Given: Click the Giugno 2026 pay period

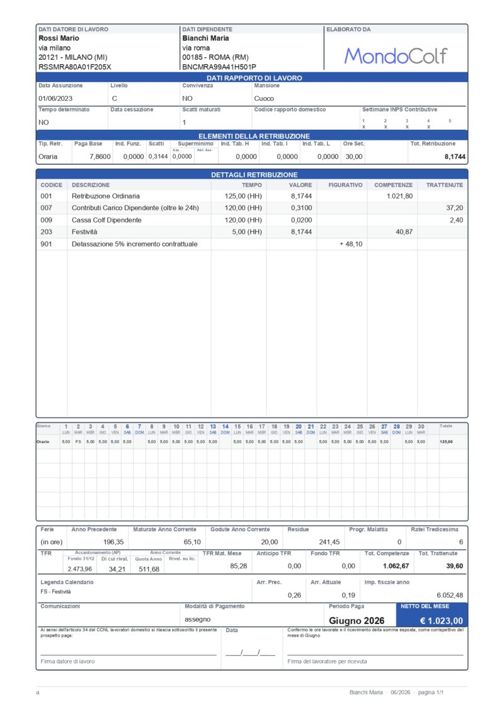Looking at the screenshot, I should (x=357, y=621).
